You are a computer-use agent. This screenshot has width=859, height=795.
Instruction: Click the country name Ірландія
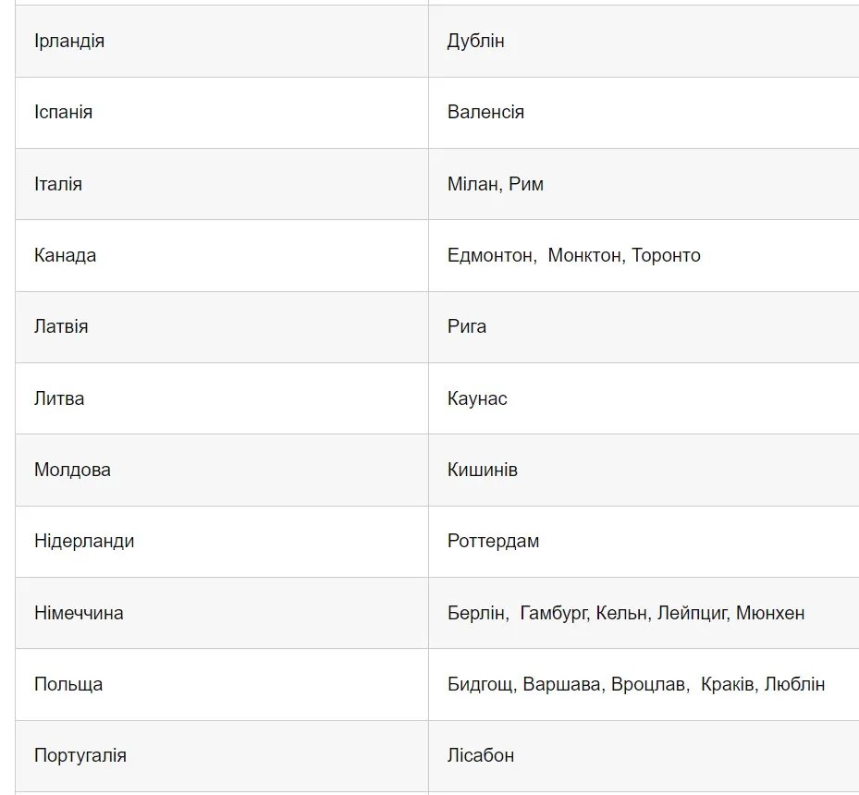click(x=69, y=42)
